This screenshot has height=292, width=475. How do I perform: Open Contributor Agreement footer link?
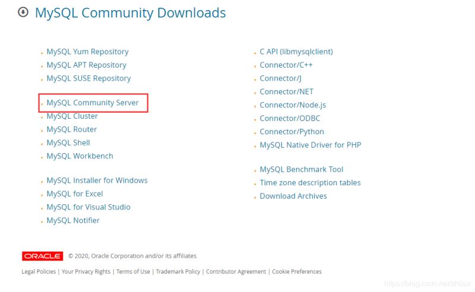point(236,271)
